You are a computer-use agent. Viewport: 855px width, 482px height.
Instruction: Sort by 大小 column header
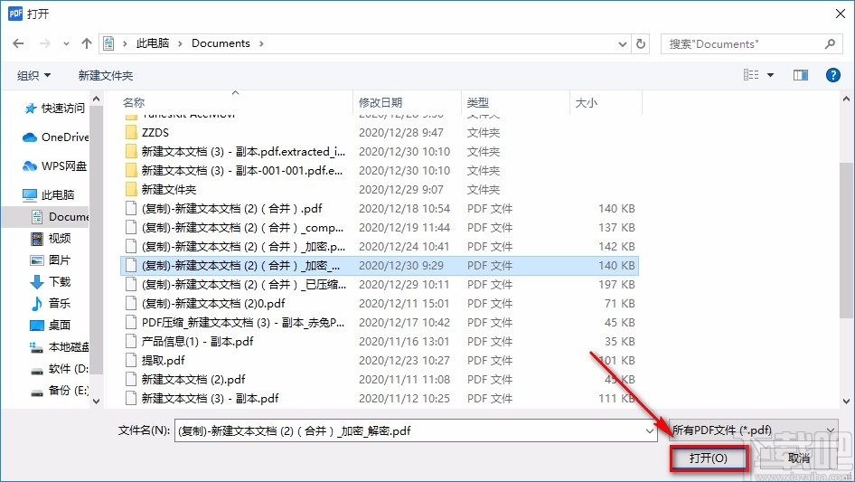coord(587,102)
